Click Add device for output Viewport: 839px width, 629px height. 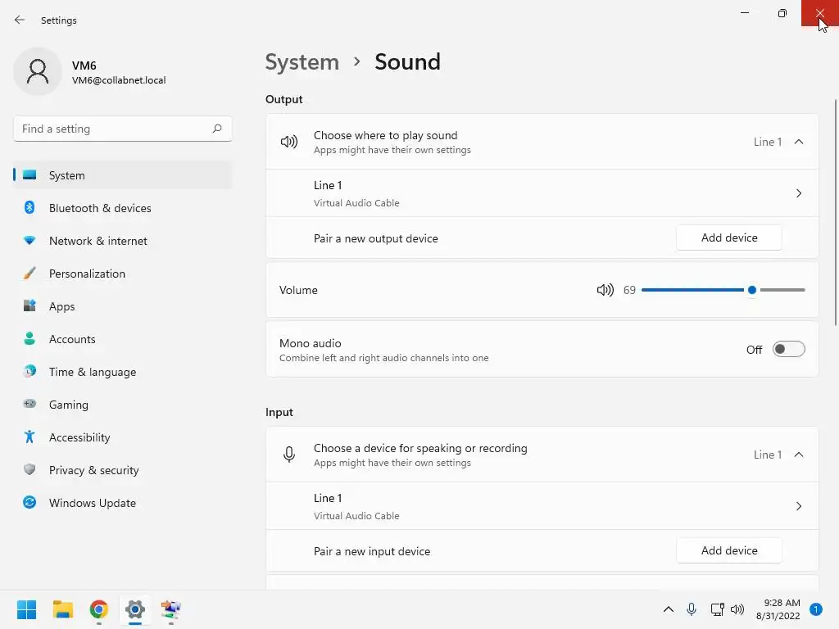point(729,238)
